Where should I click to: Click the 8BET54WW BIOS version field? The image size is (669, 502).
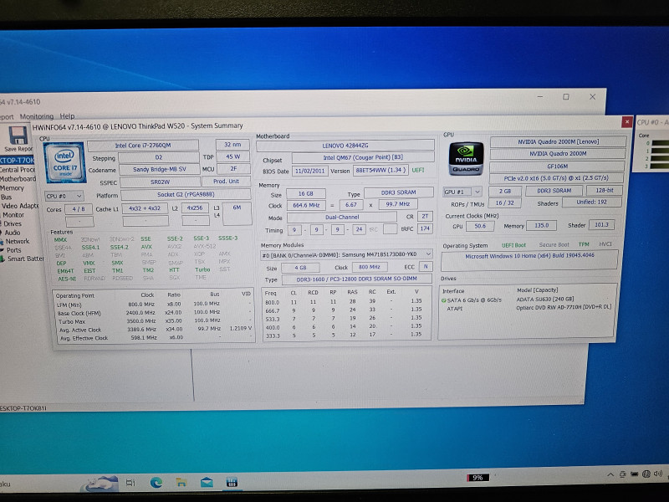[x=380, y=171]
